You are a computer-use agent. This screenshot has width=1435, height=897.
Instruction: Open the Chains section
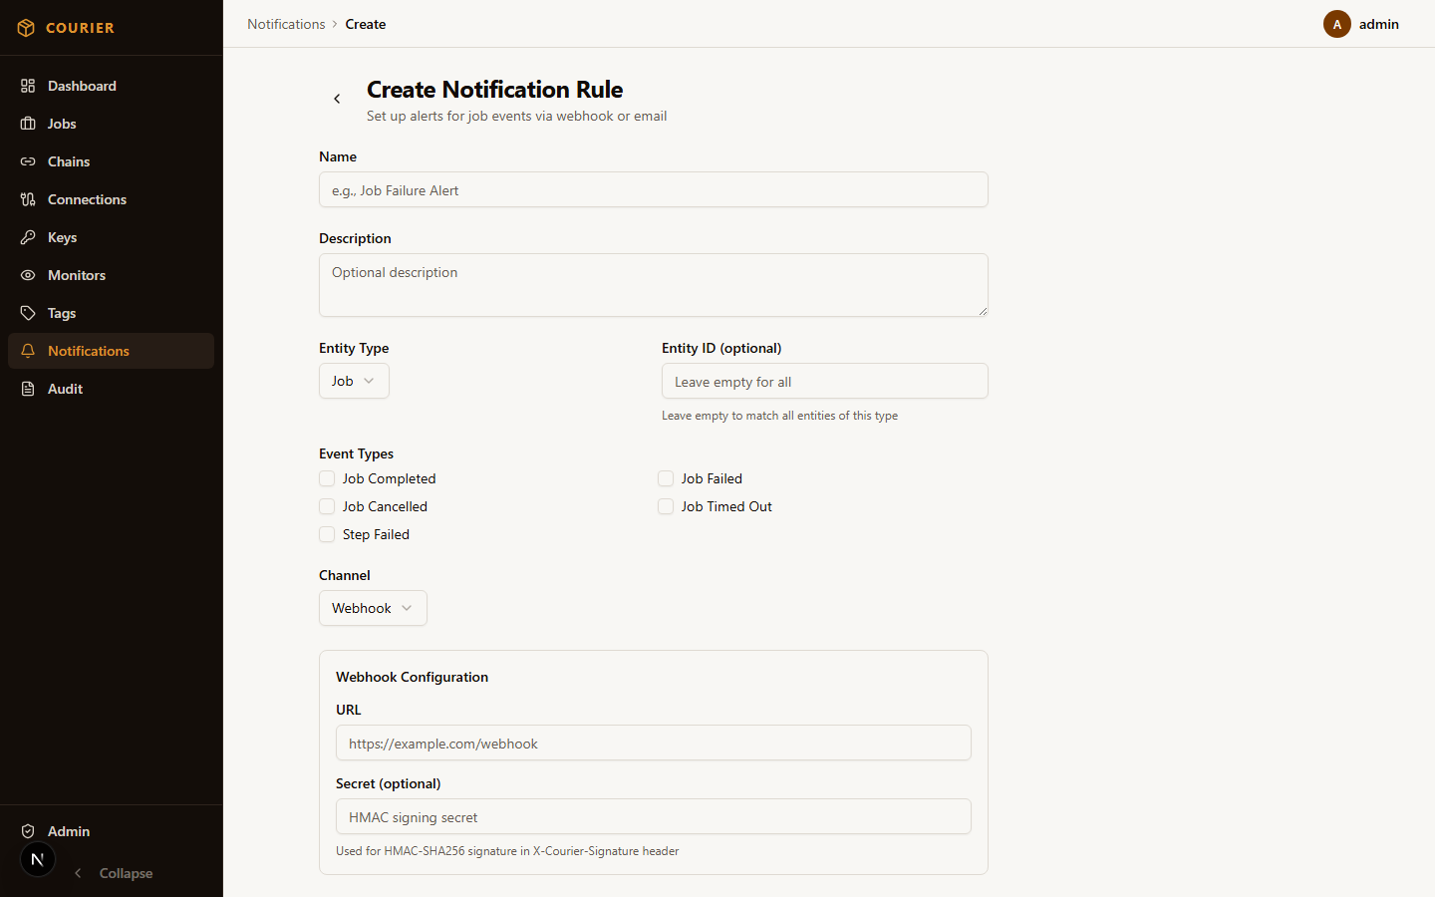click(x=68, y=161)
